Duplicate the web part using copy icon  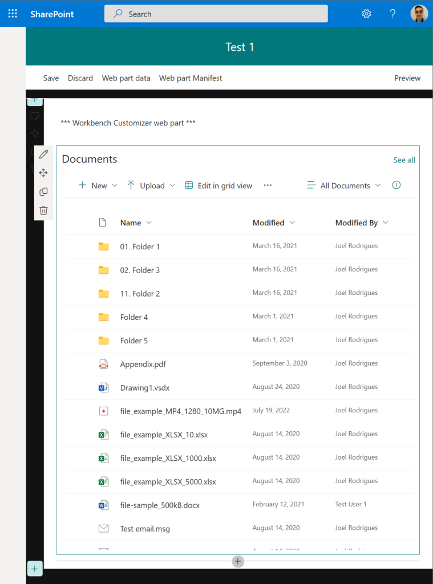[43, 192]
